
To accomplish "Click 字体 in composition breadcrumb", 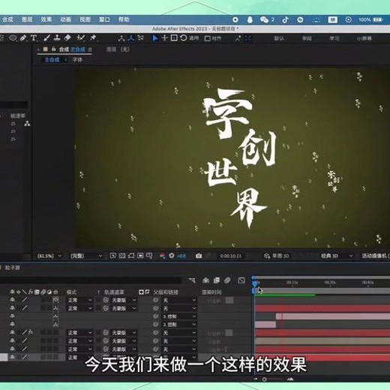I will click(77, 60).
